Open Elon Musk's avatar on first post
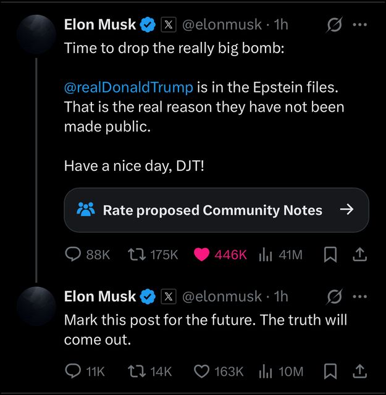 (36, 35)
